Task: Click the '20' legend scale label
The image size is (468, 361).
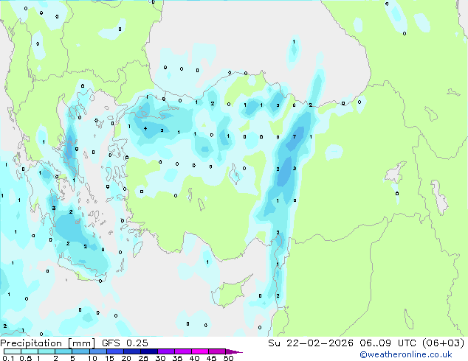Action: [x=126, y=358]
